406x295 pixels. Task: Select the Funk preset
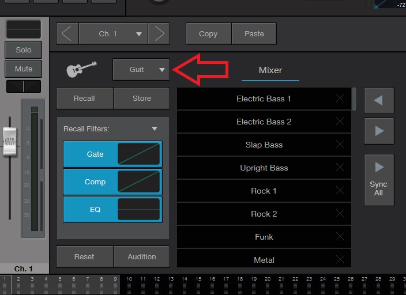264,237
